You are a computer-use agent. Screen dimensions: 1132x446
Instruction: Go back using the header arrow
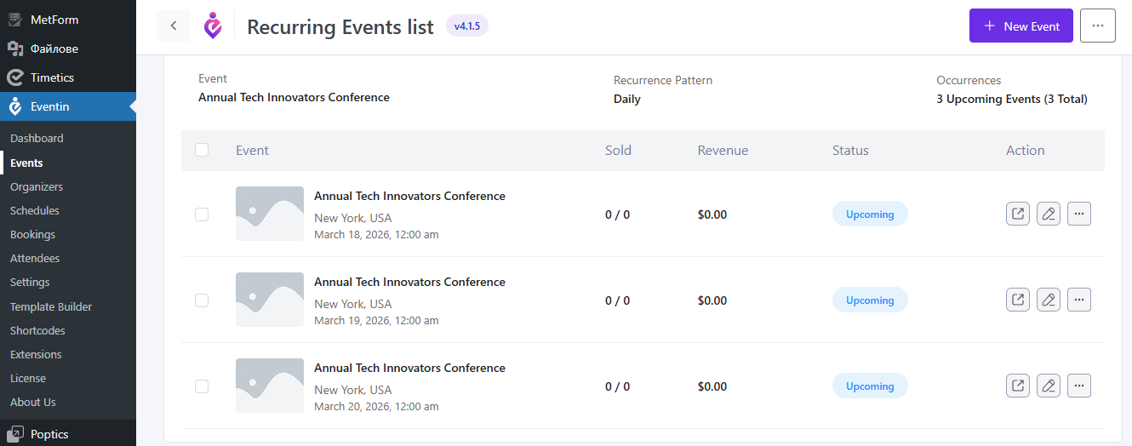(x=174, y=26)
